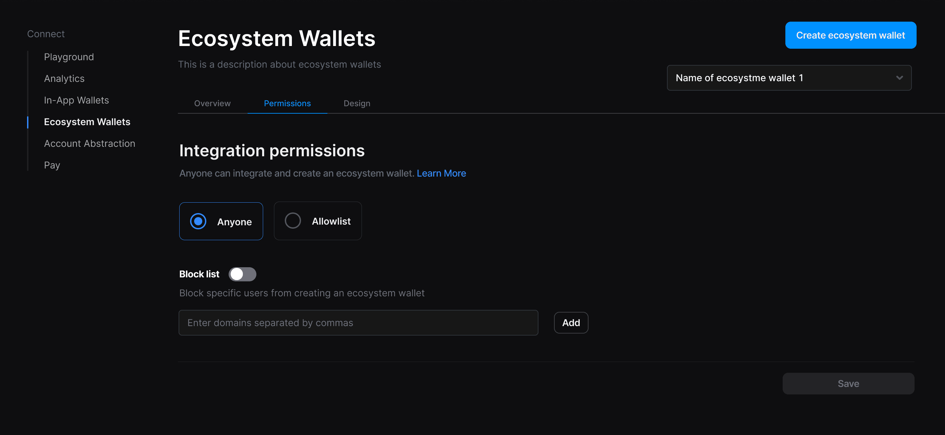945x435 pixels.
Task: Click Create ecosystem wallet button
Action: [x=850, y=35]
